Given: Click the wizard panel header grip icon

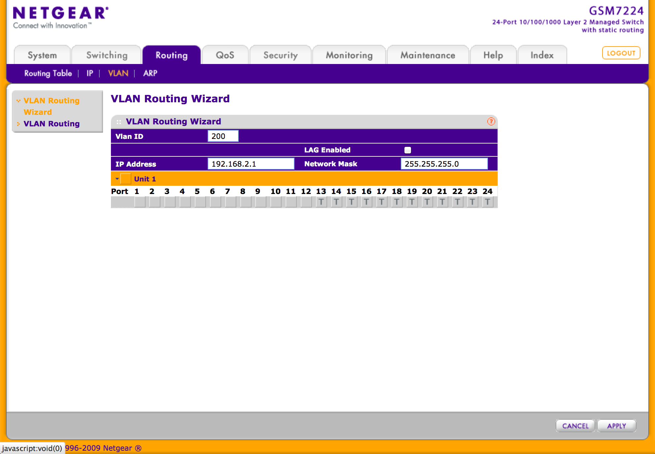Looking at the screenshot, I should tap(119, 122).
